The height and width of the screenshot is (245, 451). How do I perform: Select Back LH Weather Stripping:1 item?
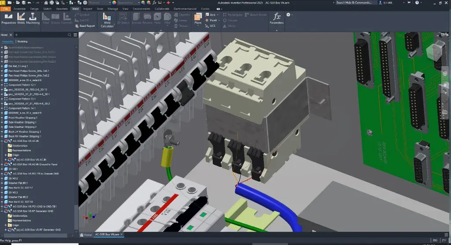click(25, 132)
